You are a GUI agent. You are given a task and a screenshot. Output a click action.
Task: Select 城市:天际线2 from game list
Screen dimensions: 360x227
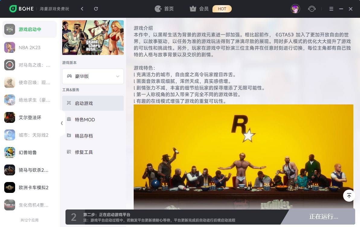(x=30, y=135)
